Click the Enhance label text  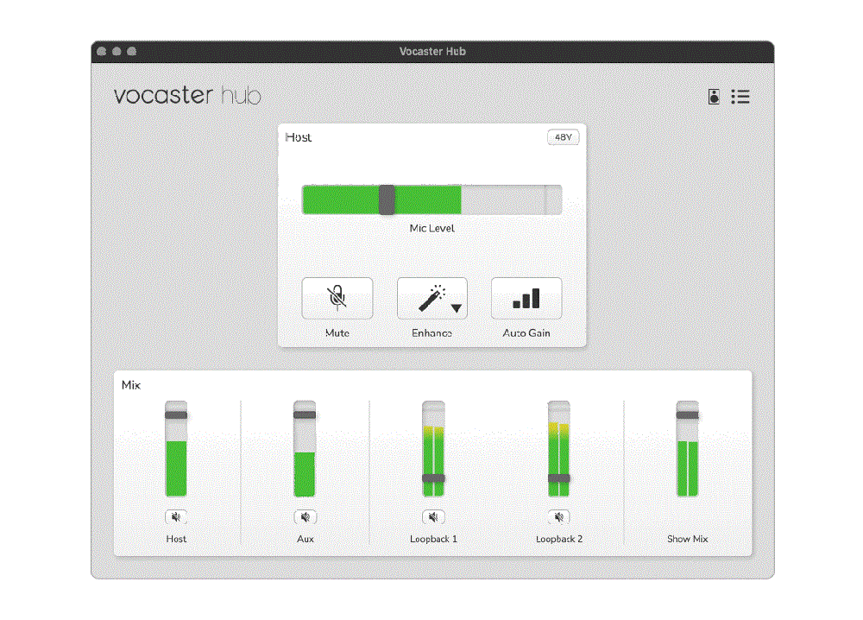coord(432,332)
